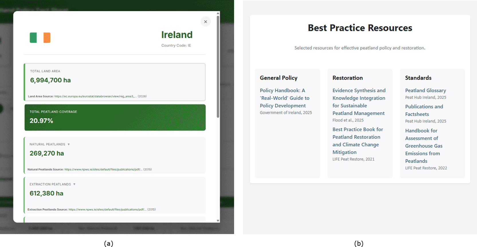Click the modal vertical scrollbar thumb
Image resolution: width=477 pixels, height=247 pixels.
pyautogui.click(x=218, y=66)
